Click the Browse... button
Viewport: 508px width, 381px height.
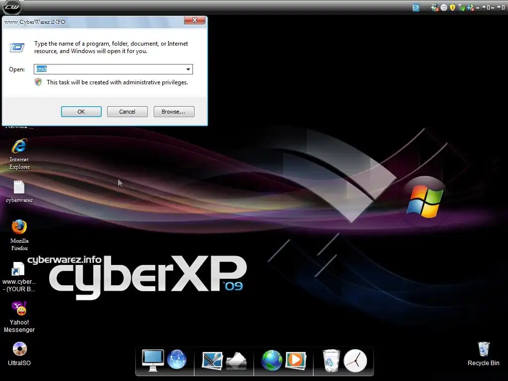[174, 112]
